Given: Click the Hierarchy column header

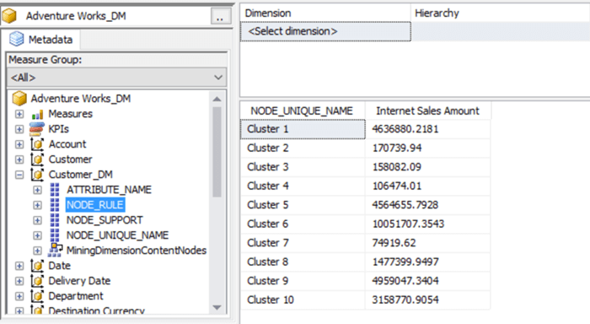Looking at the screenshot, I should coord(501,13).
